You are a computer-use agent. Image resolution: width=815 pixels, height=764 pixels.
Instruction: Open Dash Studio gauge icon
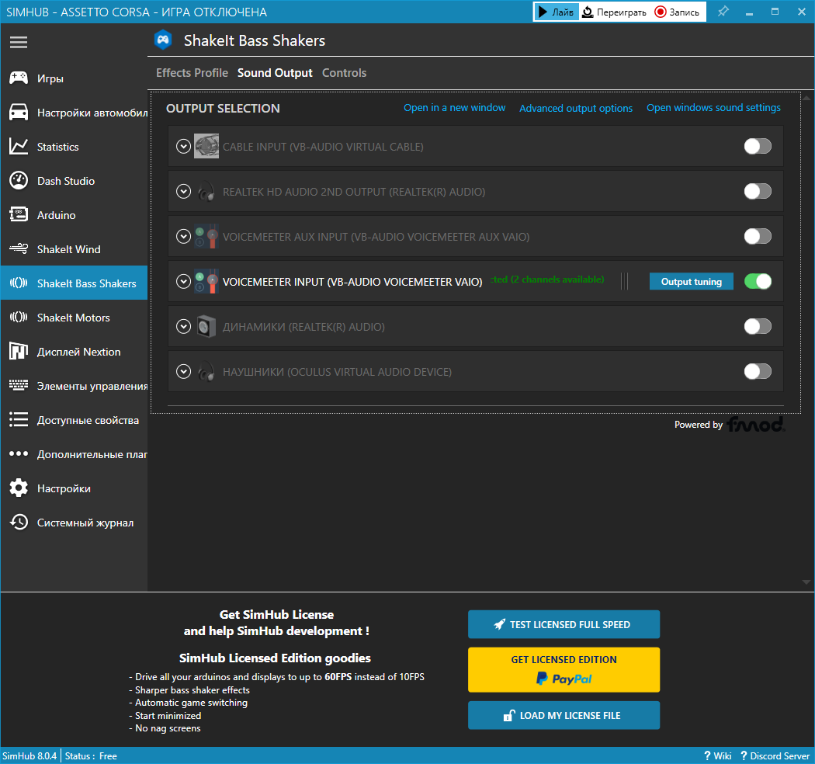[x=19, y=181]
